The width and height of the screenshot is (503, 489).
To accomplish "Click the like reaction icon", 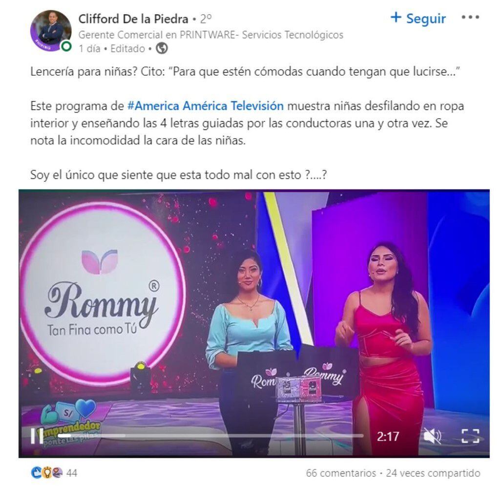I will pos(36,473).
